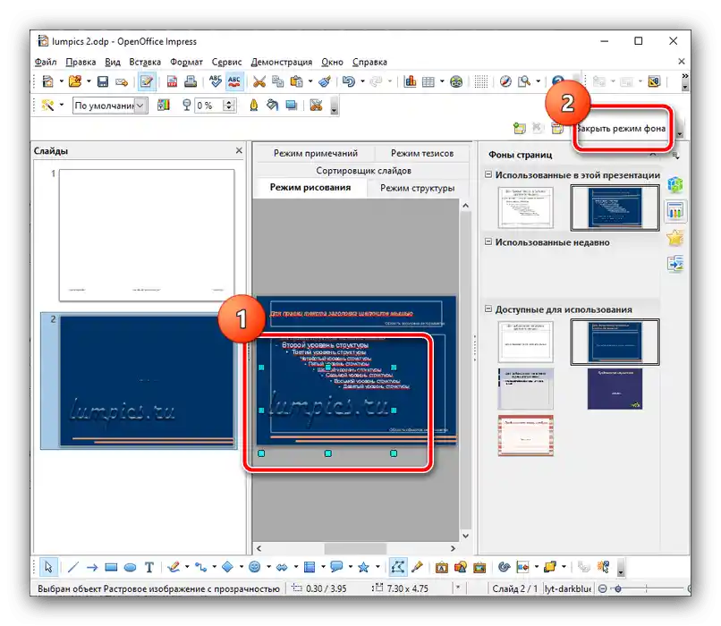Screen dimensions: 721x626
Task: Select the Line tool in drawing toolbar
Action: (73, 566)
